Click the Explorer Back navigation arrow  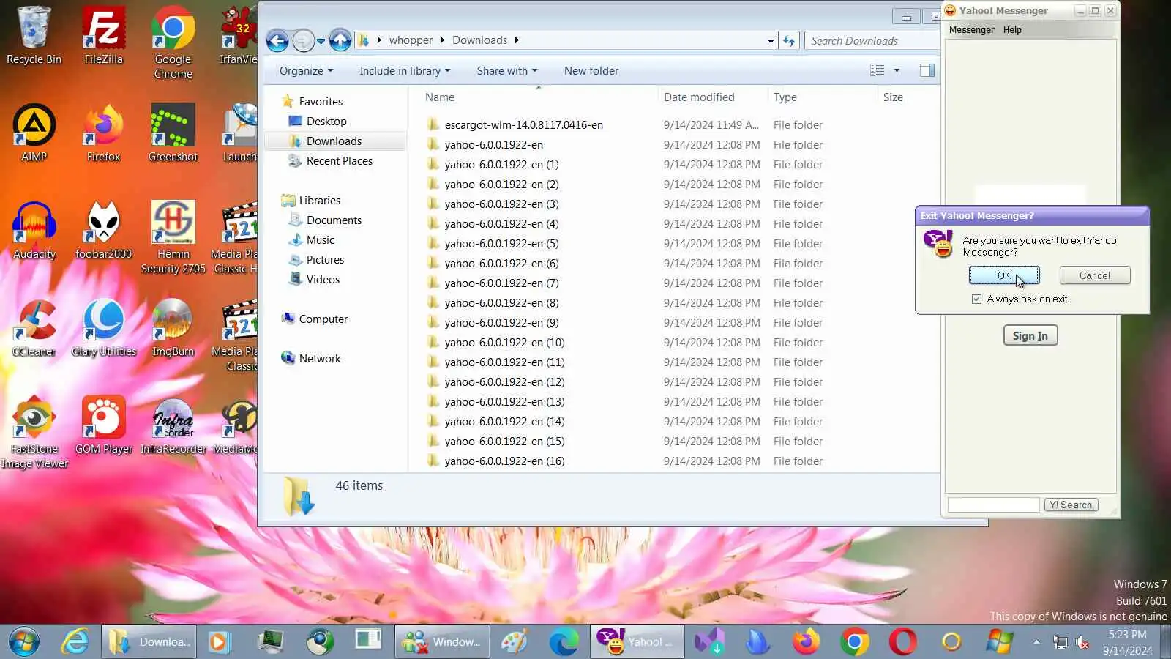pos(277,40)
